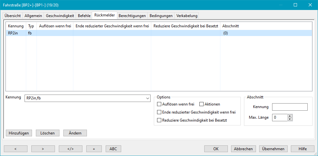Increase Max. Länge with up arrow

[290, 116]
